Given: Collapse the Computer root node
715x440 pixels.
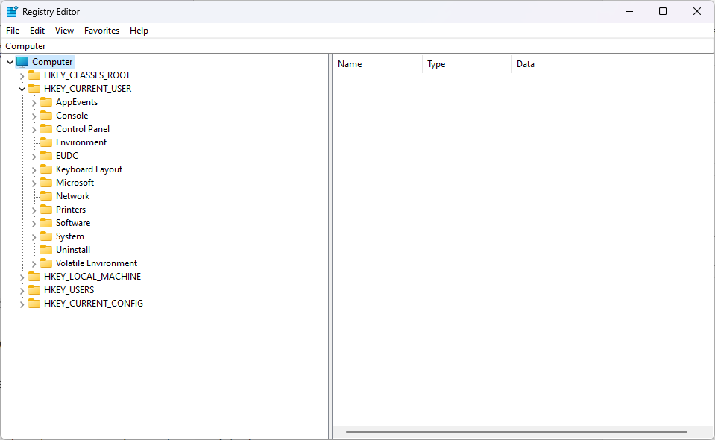Looking at the screenshot, I should point(10,62).
